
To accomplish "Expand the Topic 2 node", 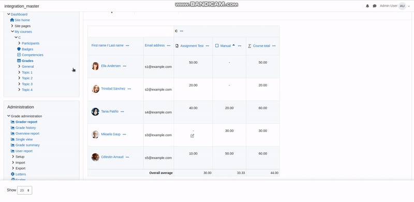I will 20,78.
